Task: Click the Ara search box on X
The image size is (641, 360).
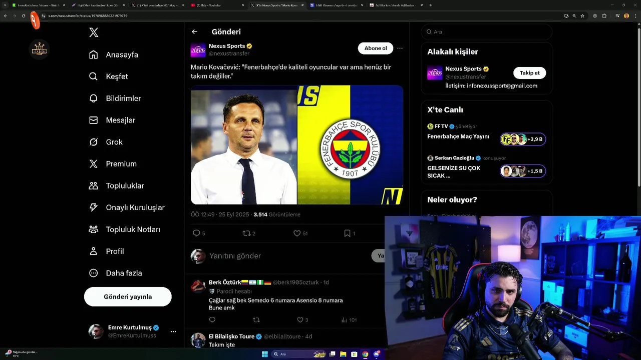Action: (487, 31)
